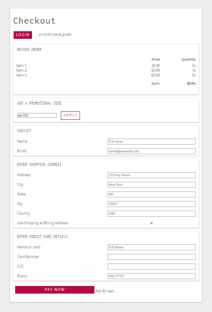Click the '2x' quantity for Item 1

coord(194,65)
